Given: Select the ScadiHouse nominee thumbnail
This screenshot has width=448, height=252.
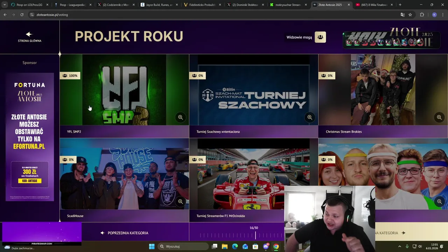Looking at the screenshot, I should pos(124,174).
